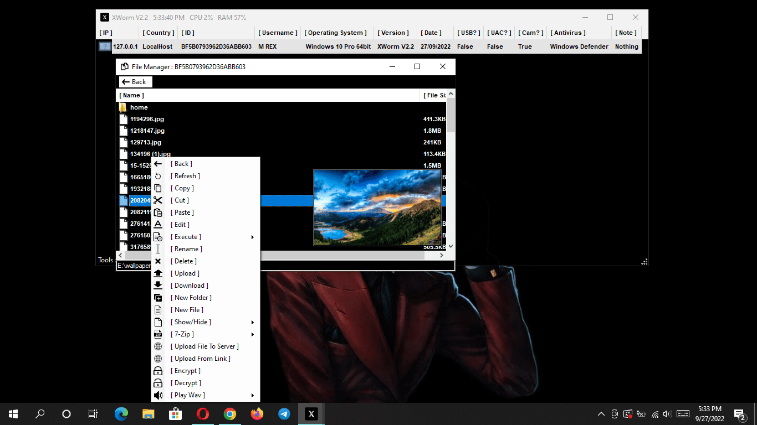757x425 pixels.
Task: Open Telegram from the taskbar
Action: pos(284,413)
